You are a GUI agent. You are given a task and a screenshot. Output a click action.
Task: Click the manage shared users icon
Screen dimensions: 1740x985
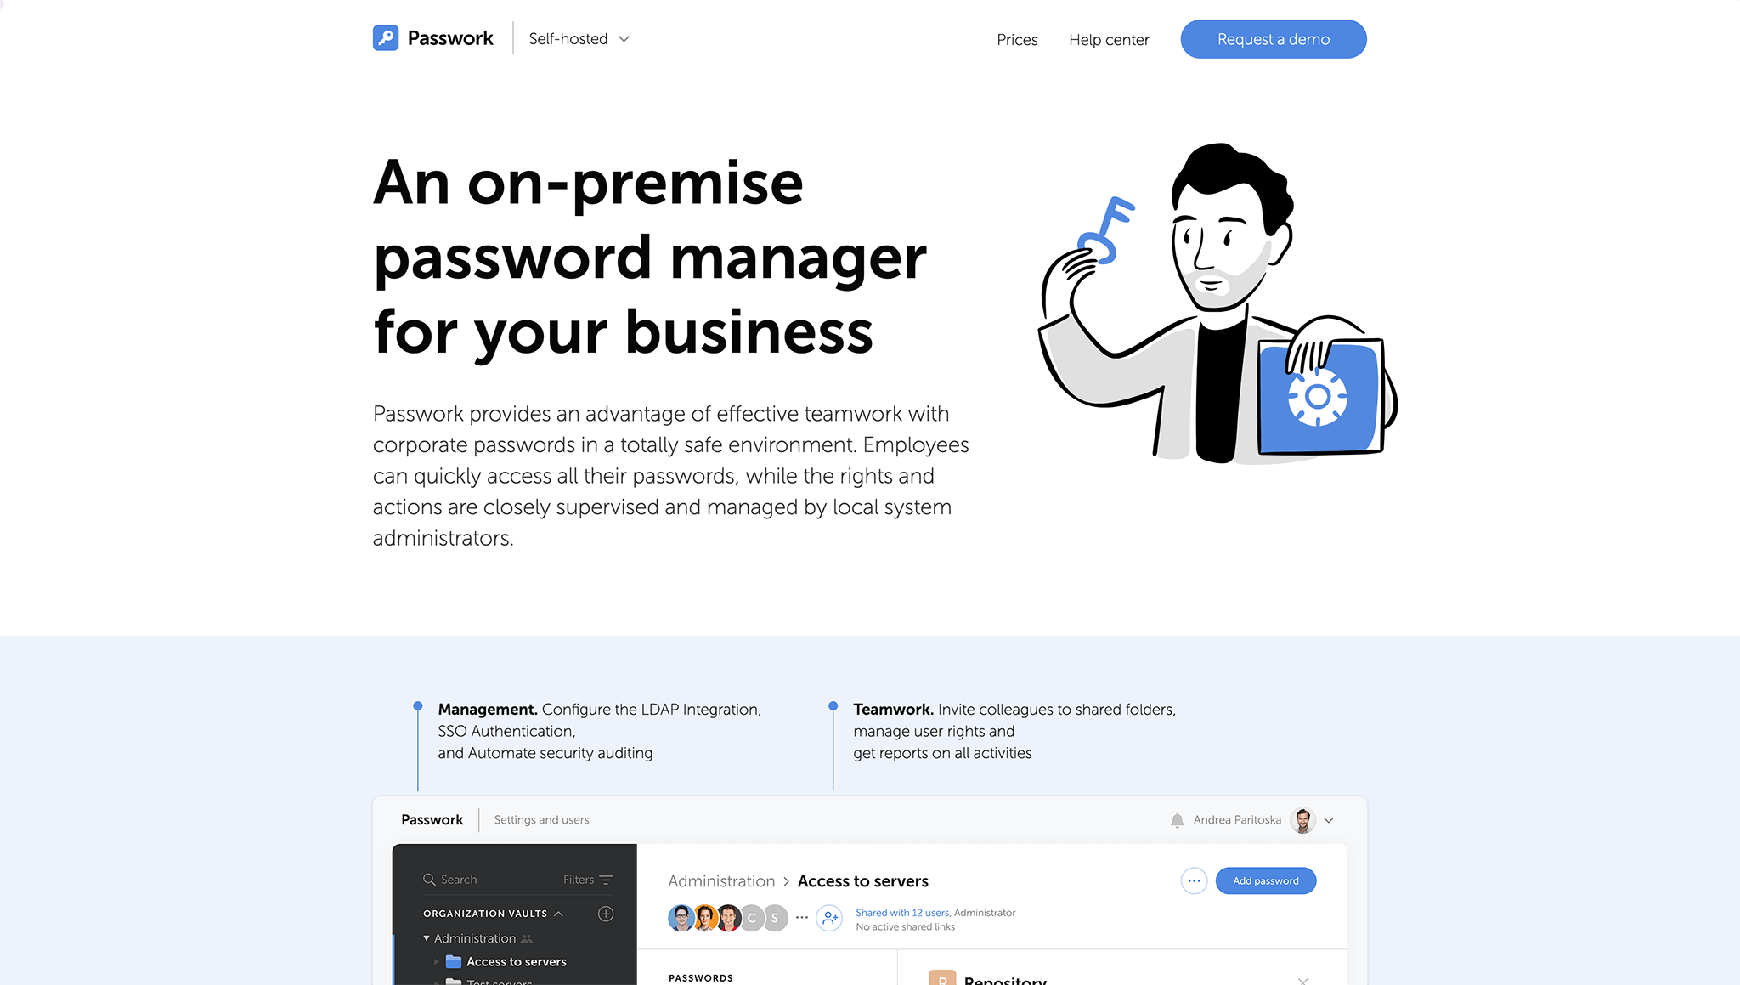[831, 920]
